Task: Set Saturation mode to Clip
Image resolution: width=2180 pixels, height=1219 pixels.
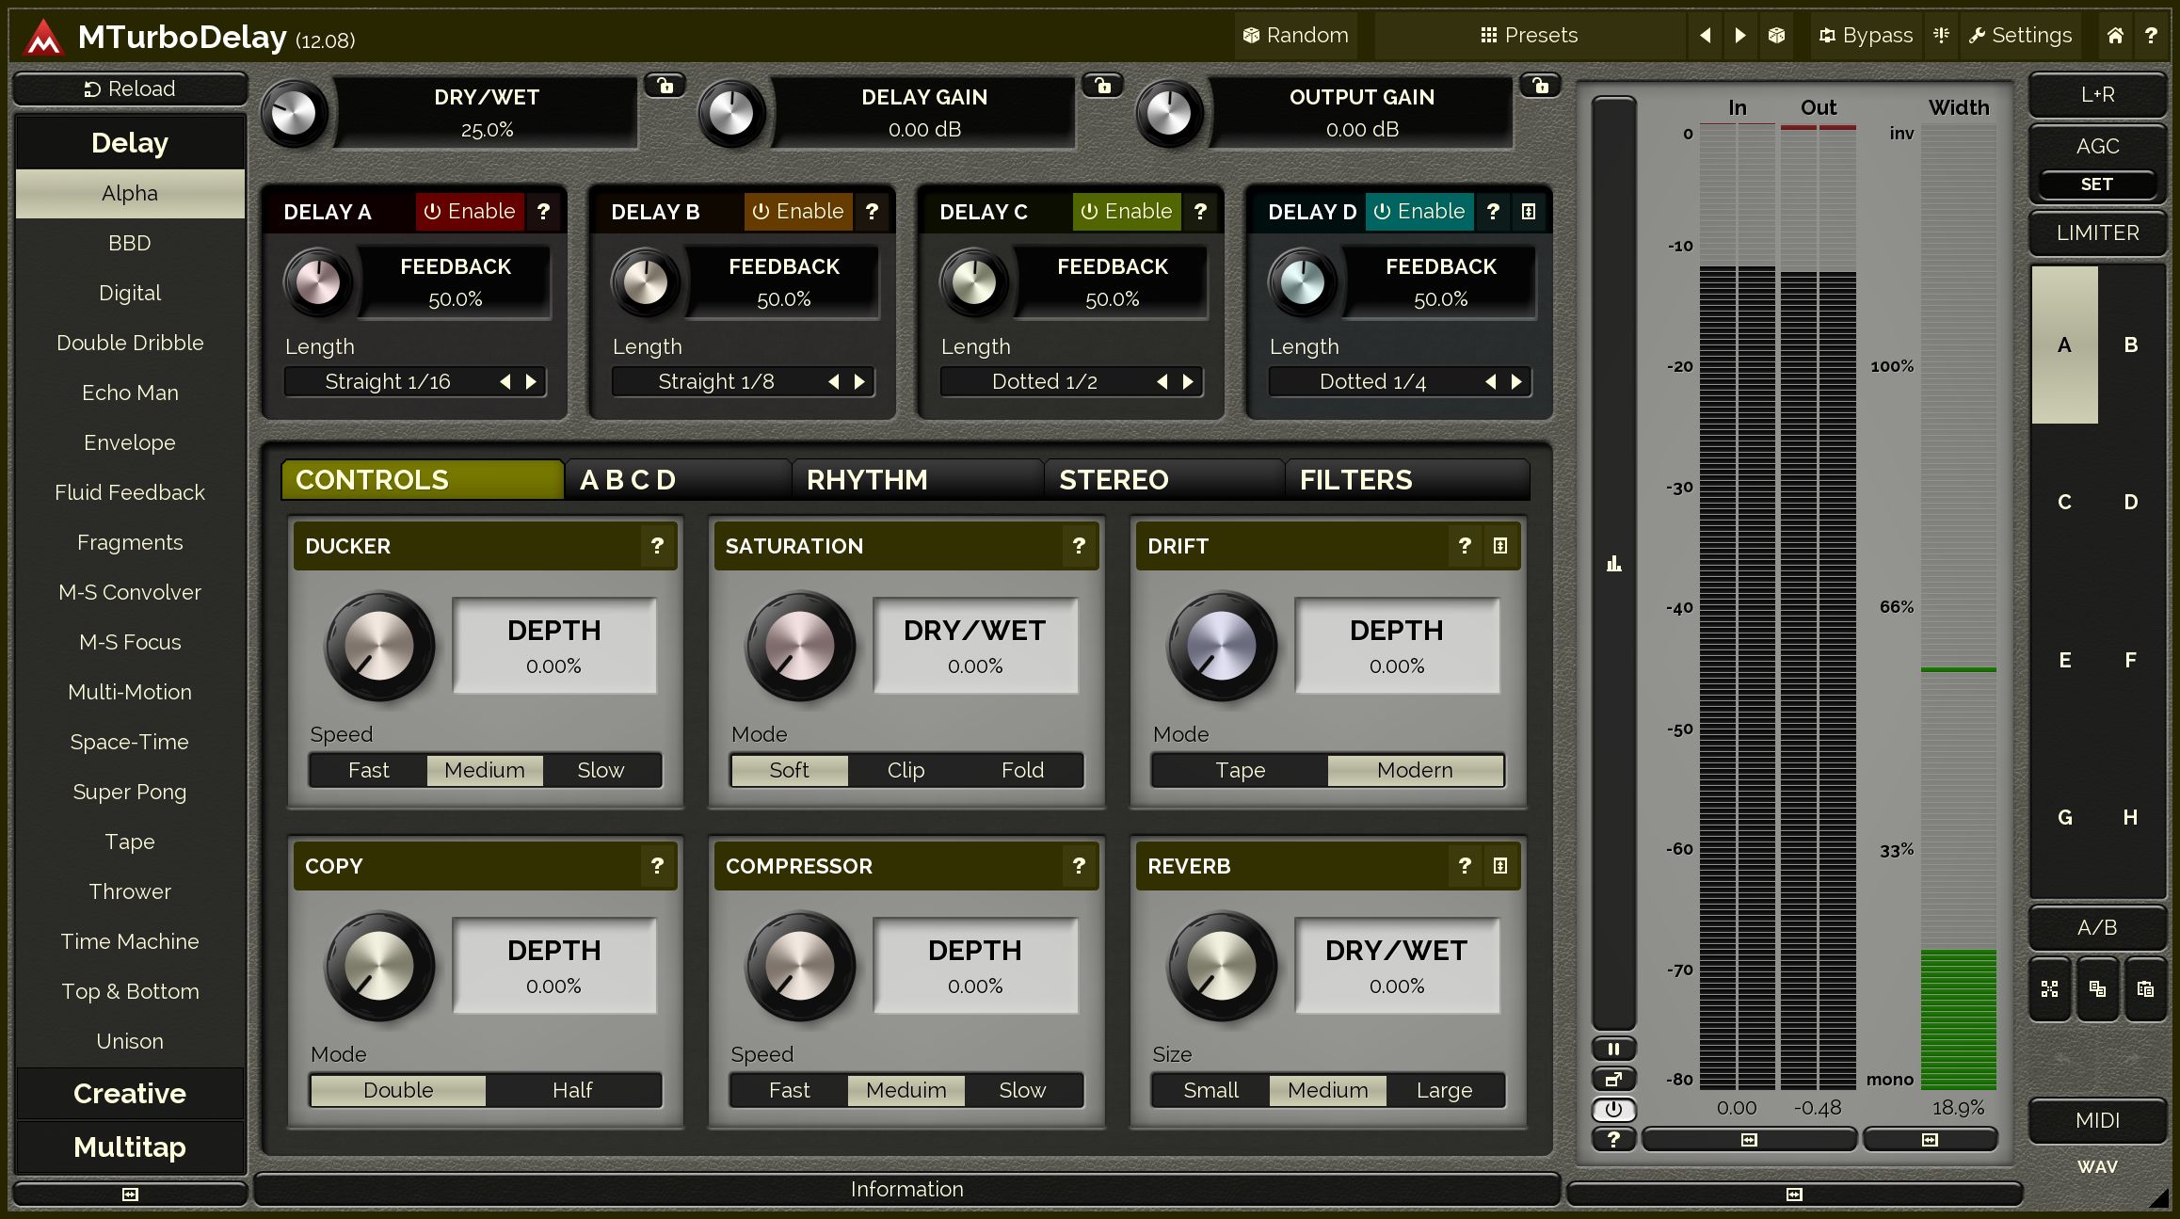Action: pyautogui.click(x=906, y=770)
